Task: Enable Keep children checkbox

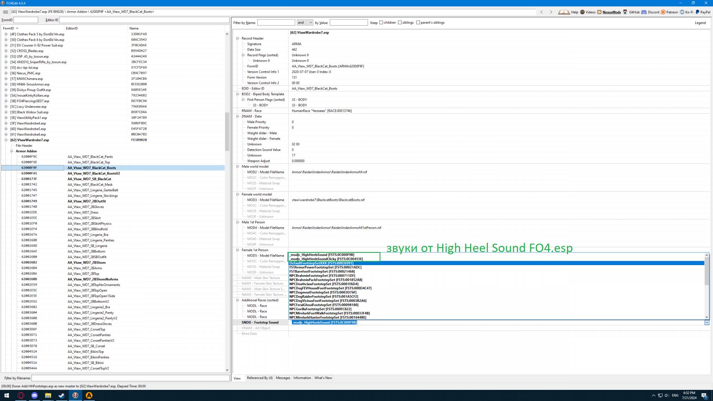Action: (x=381, y=23)
